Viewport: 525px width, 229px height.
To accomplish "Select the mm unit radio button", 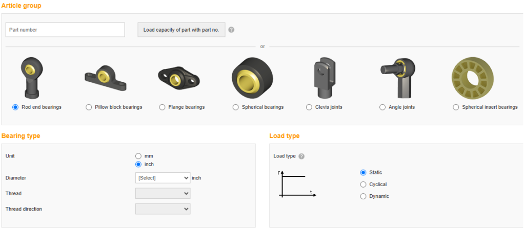I will [138, 156].
